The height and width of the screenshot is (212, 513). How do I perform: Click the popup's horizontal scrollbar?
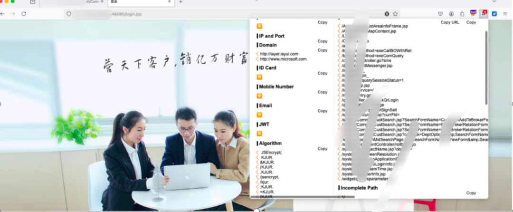tap(303, 197)
